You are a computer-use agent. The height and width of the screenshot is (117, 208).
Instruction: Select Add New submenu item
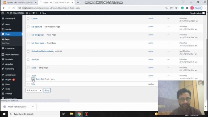point(6,43)
